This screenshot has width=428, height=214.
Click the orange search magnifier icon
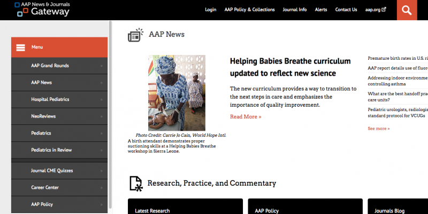coord(407,10)
